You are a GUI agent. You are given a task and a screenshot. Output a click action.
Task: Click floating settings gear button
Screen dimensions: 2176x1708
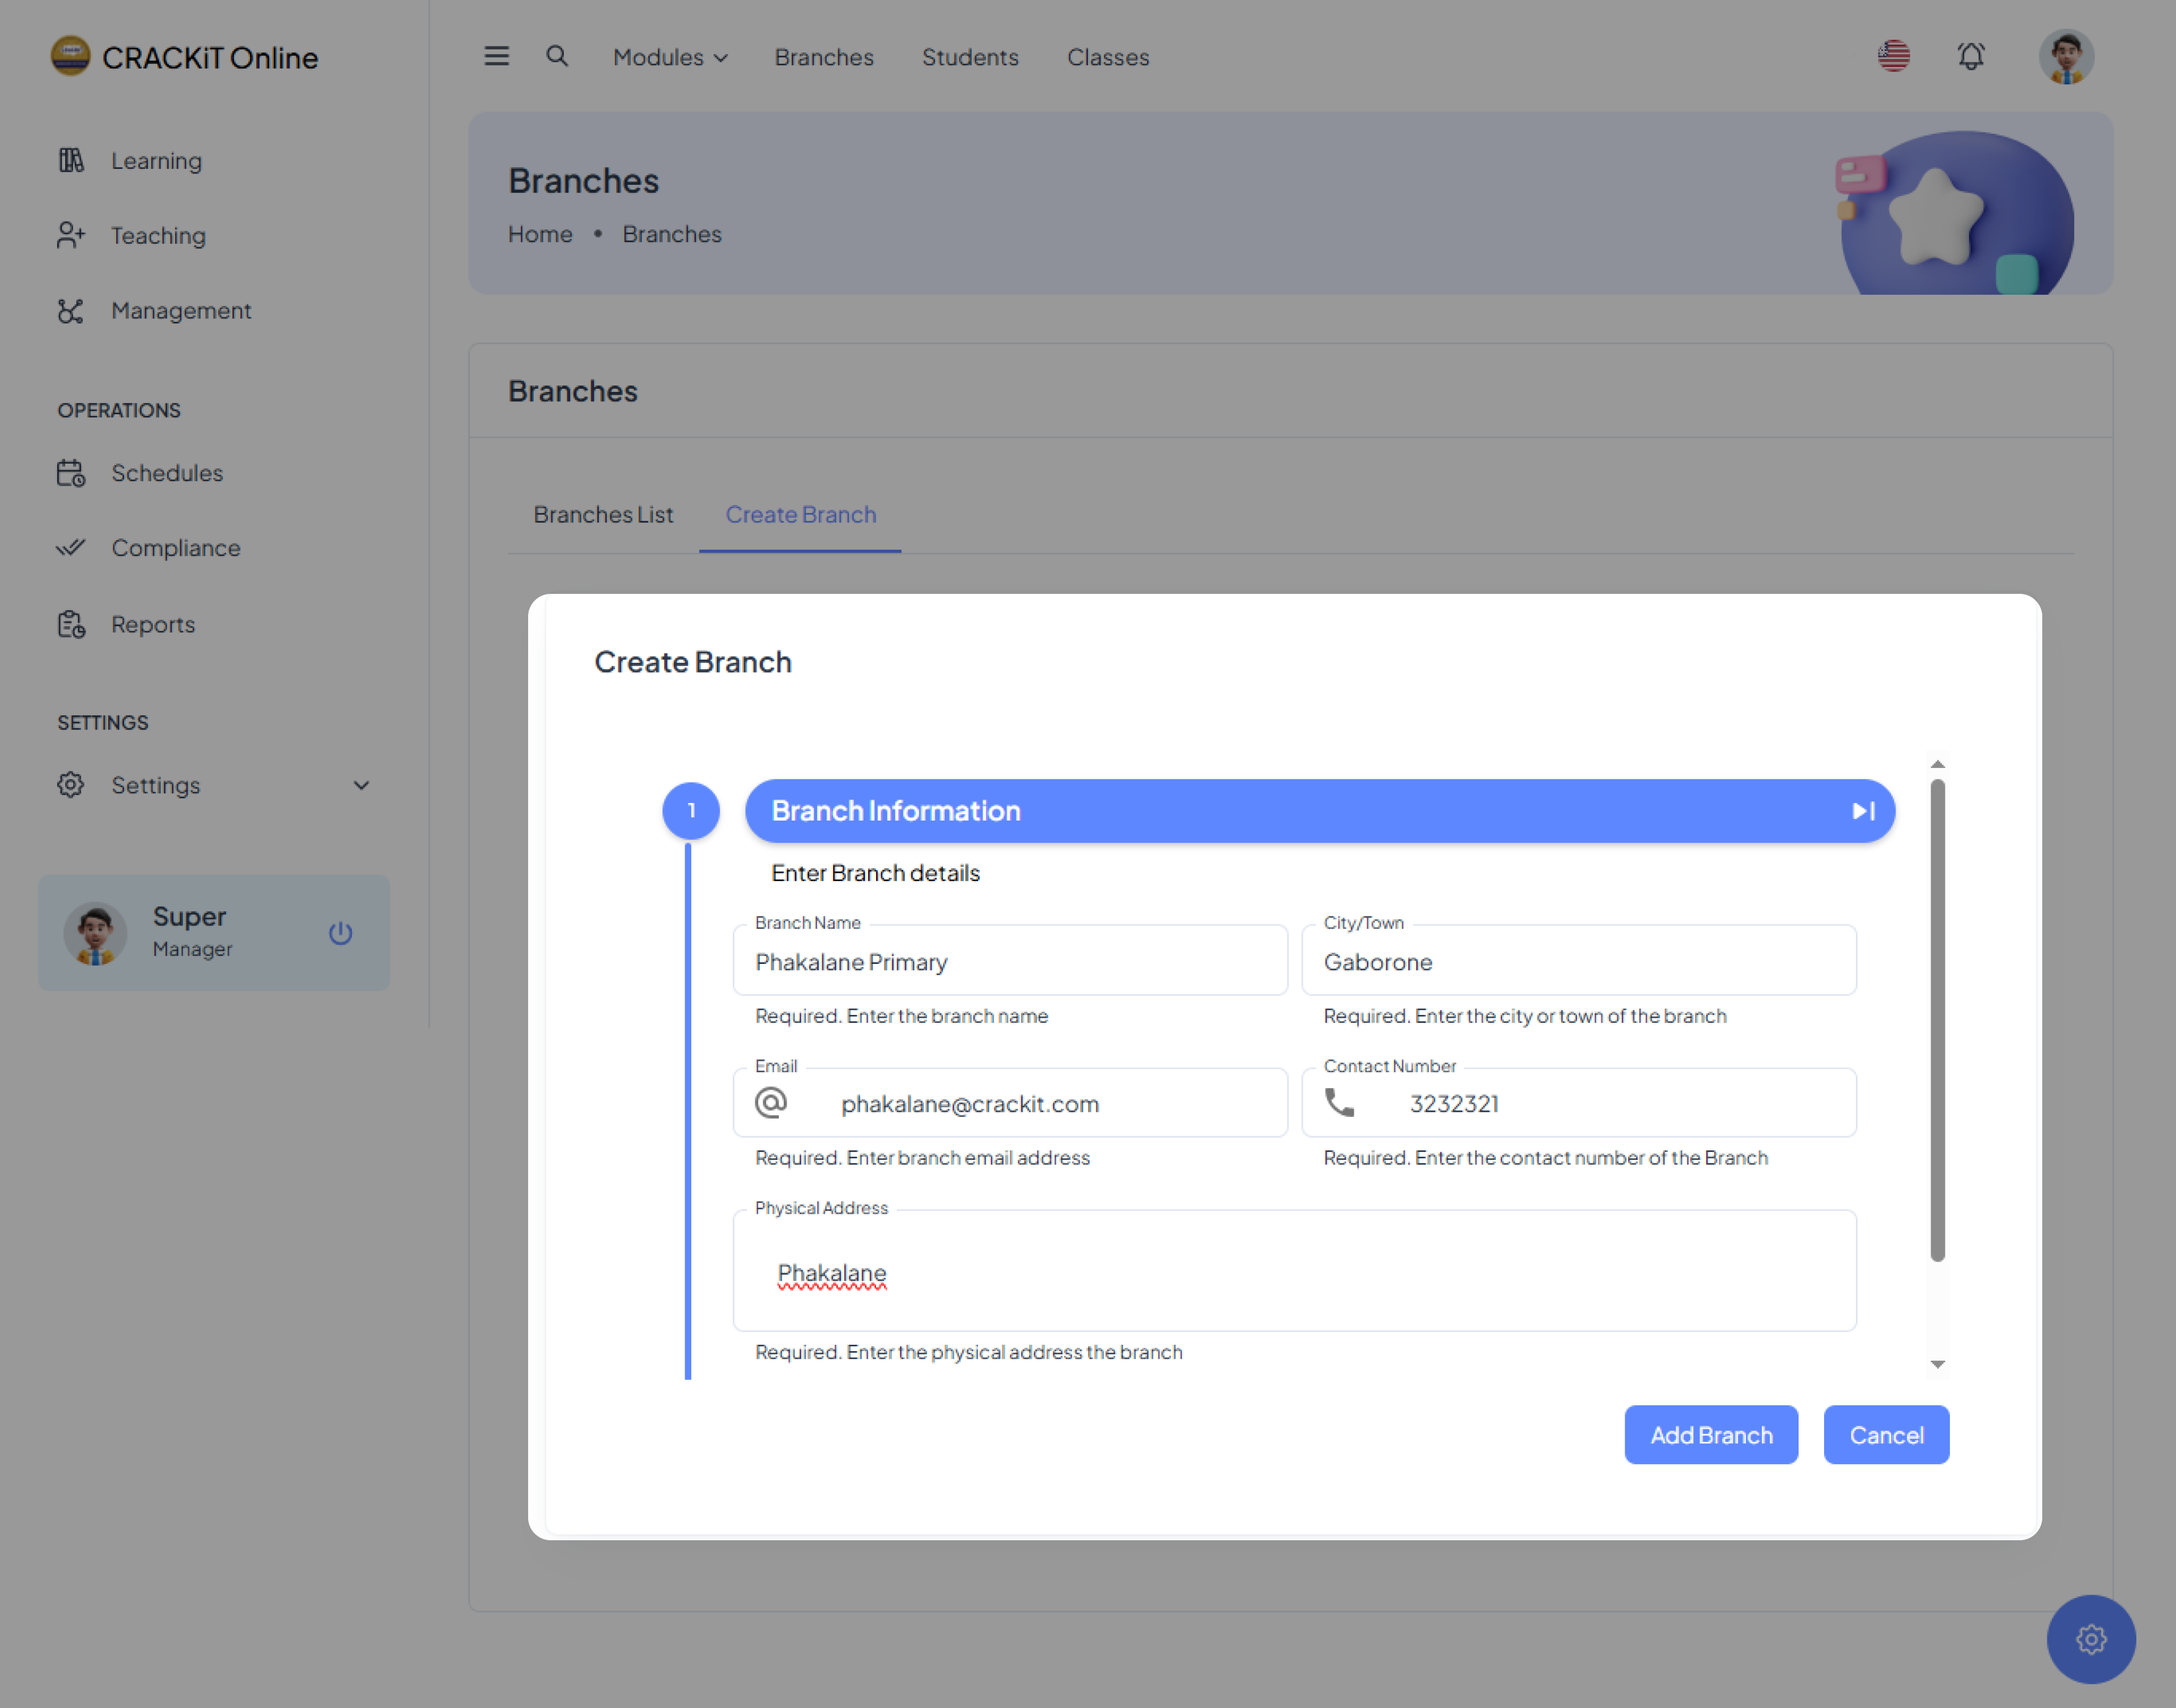tap(2090, 1639)
